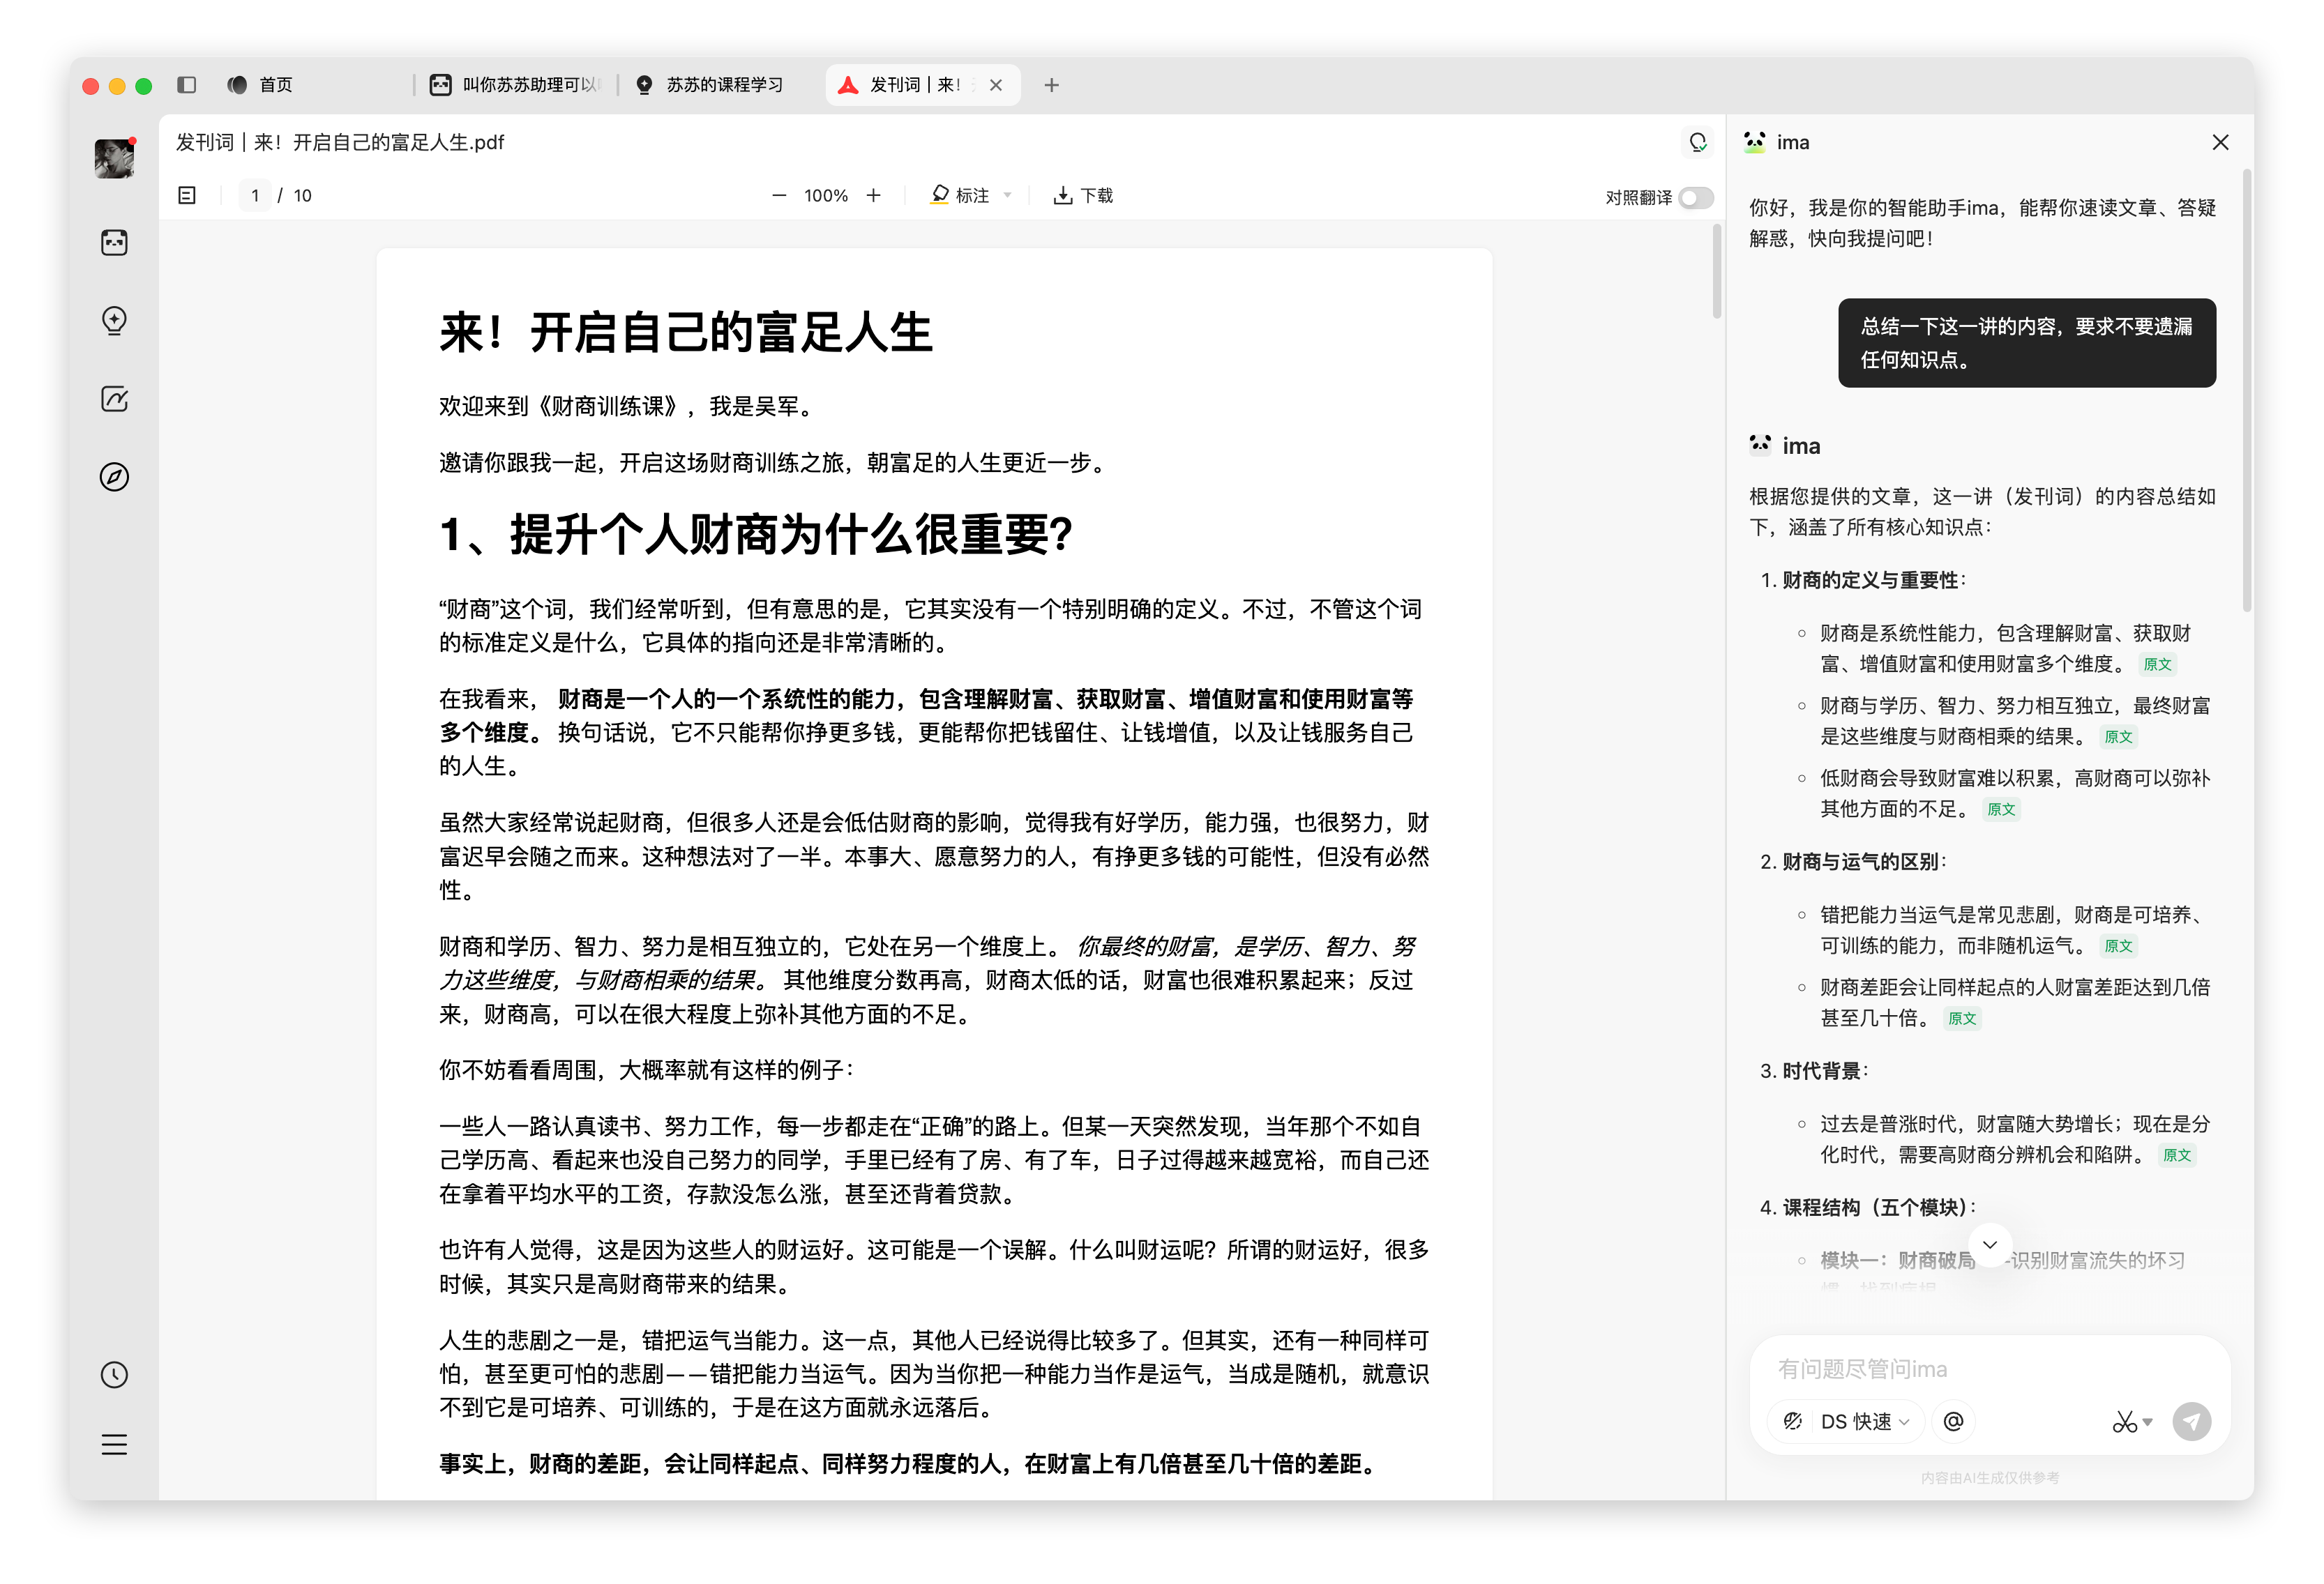Viewport: 2324px width, 1584px height.
Task: Open the hamburger menu in left sidebar
Action: pyautogui.click(x=114, y=1444)
